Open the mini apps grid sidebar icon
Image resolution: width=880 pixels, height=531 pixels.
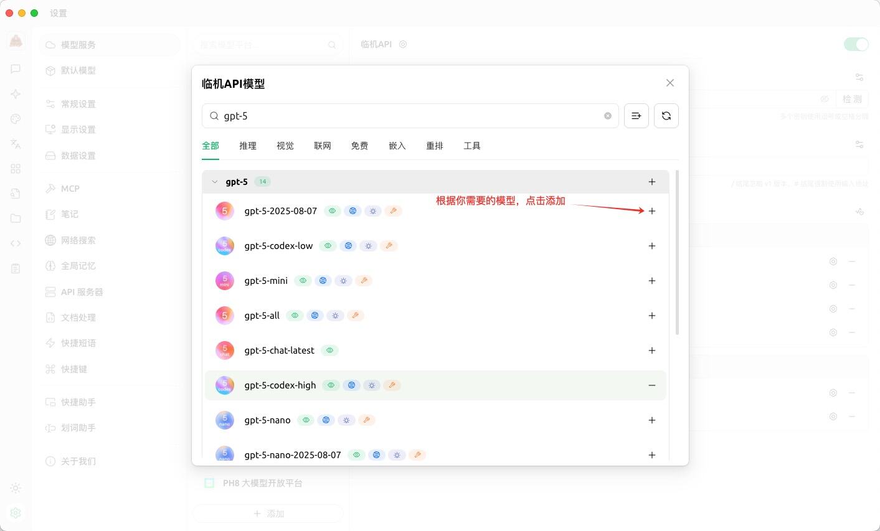(16, 169)
